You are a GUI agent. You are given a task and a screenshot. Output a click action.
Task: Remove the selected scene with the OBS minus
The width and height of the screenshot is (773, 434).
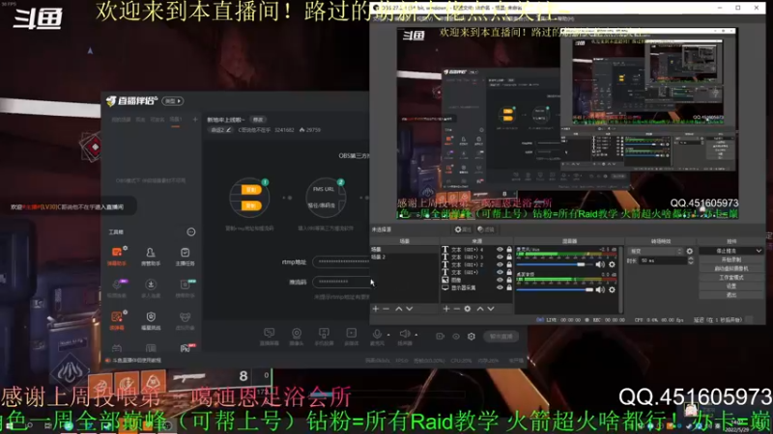pos(386,309)
